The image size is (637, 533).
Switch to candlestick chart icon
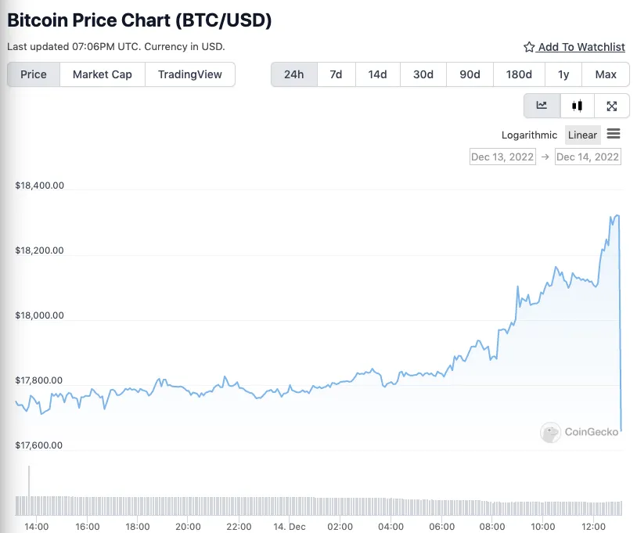point(578,105)
